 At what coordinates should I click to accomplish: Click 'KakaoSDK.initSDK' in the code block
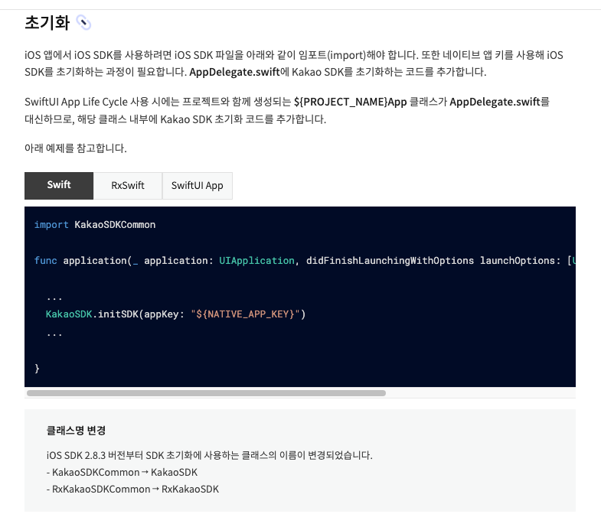[92, 314]
